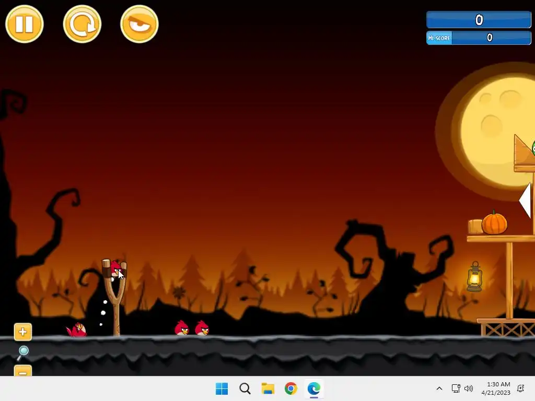Click the second waiting red bird on the ground
The height and width of the screenshot is (401, 535).
(202, 328)
